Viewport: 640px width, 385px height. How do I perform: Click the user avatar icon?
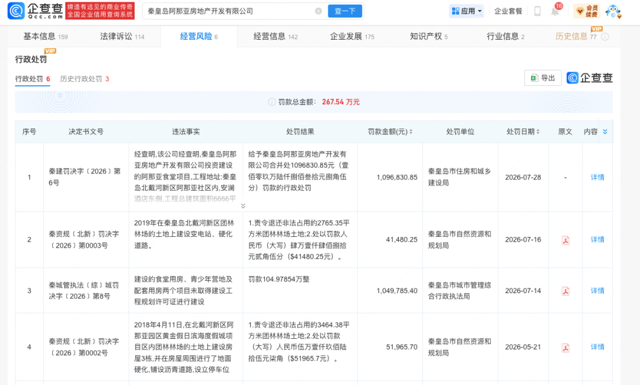[x=613, y=11]
